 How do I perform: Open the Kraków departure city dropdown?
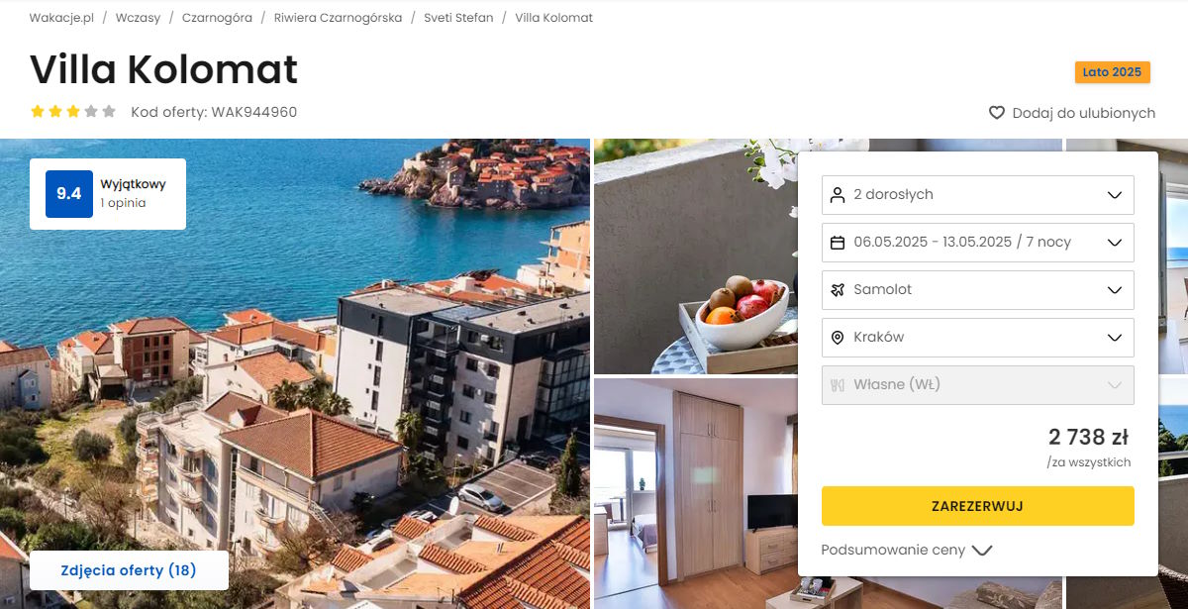tap(978, 338)
